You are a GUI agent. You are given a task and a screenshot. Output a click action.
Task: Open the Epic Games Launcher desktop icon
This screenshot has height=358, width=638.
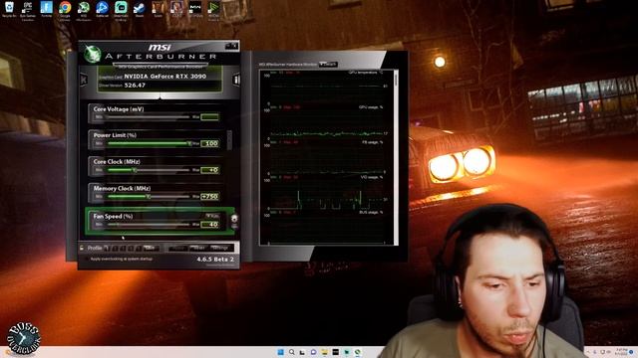(28, 10)
